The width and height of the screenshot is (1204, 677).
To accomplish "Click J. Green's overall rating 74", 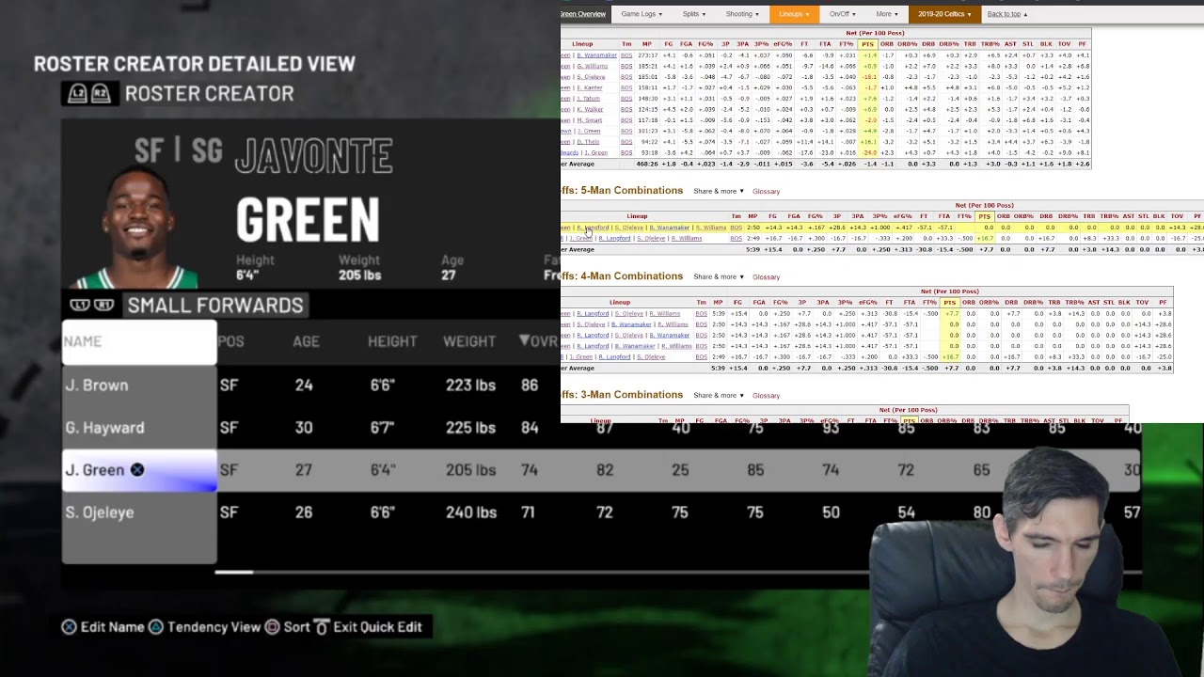I will click(530, 470).
